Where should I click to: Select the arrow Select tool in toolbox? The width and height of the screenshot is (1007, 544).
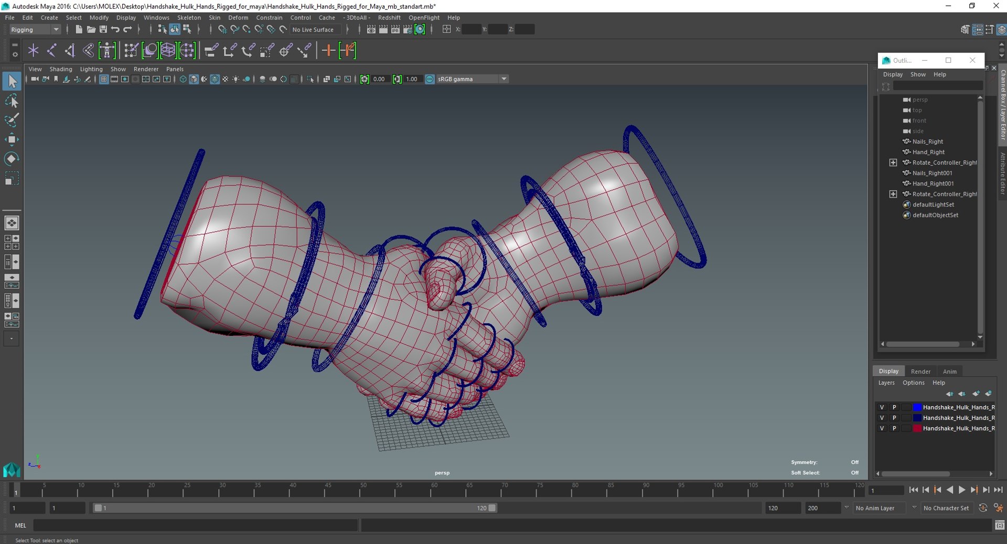[x=12, y=81]
